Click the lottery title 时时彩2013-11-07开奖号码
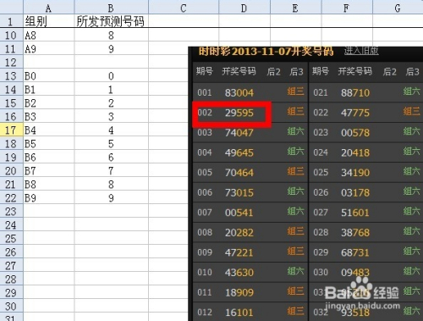The width and height of the screenshot is (423, 321). click(x=266, y=52)
